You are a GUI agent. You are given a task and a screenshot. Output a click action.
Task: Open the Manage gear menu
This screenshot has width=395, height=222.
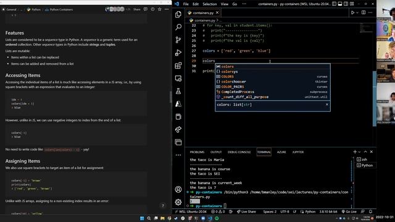[x=178, y=202]
